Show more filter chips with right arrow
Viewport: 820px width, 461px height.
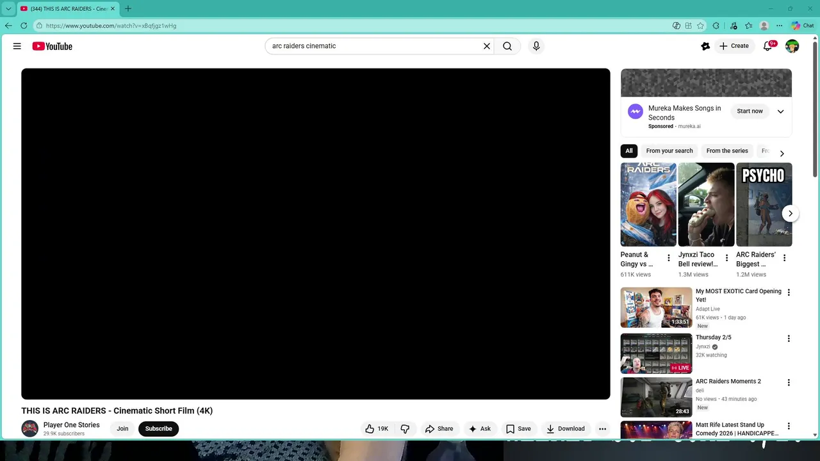pyautogui.click(x=782, y=154)
